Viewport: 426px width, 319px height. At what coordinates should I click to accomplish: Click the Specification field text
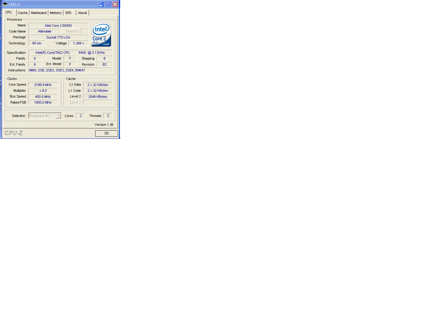click(70, 53)
